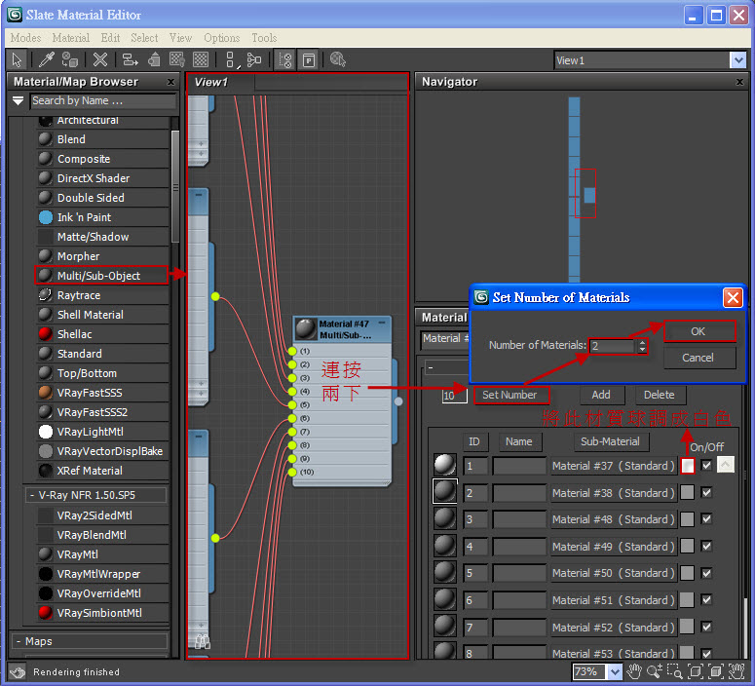Click the Rendering finished status icon
The image size is (755, 686).
(x=18, y=672)
